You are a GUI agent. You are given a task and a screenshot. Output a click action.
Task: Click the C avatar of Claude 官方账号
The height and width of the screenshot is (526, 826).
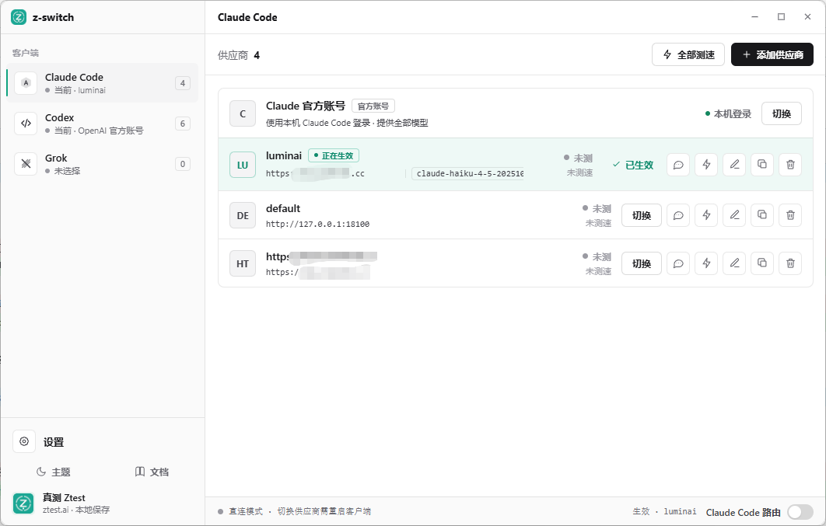(x=243, y=113)
